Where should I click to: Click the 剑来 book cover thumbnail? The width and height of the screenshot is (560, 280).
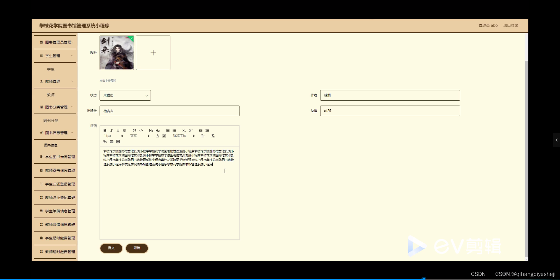click(116, 53)
